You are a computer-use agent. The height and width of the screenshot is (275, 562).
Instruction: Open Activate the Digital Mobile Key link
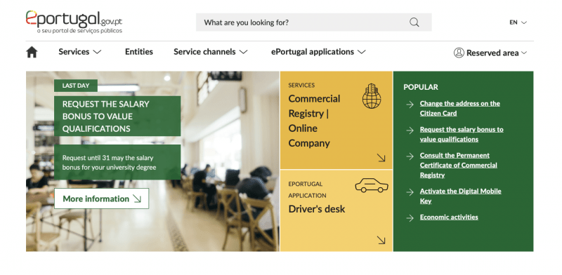[x=461, y=196]
